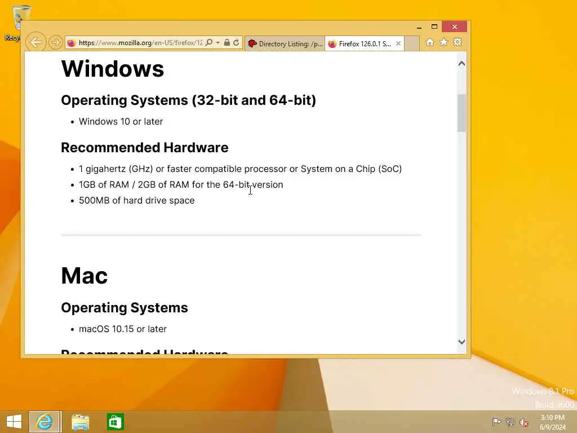Click 'Operating Systems (32-bit and 64-bit)' heading
The width and height of the screenshot is (577, 433).
tap(188, 100)
